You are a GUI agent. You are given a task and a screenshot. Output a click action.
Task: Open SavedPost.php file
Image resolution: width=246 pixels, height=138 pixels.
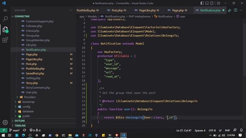(x=35, y=73)
